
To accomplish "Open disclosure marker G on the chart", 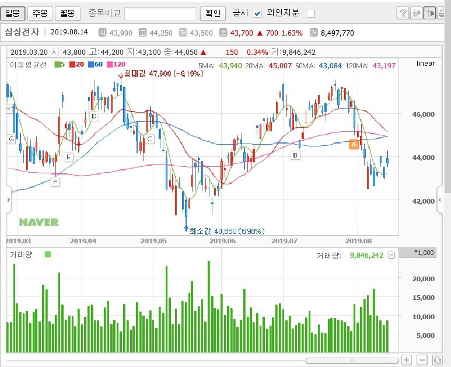I will point(11,139).
